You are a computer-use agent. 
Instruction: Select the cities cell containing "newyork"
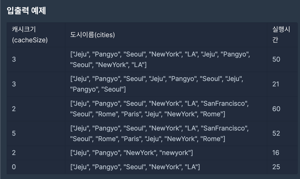[166, 153]
